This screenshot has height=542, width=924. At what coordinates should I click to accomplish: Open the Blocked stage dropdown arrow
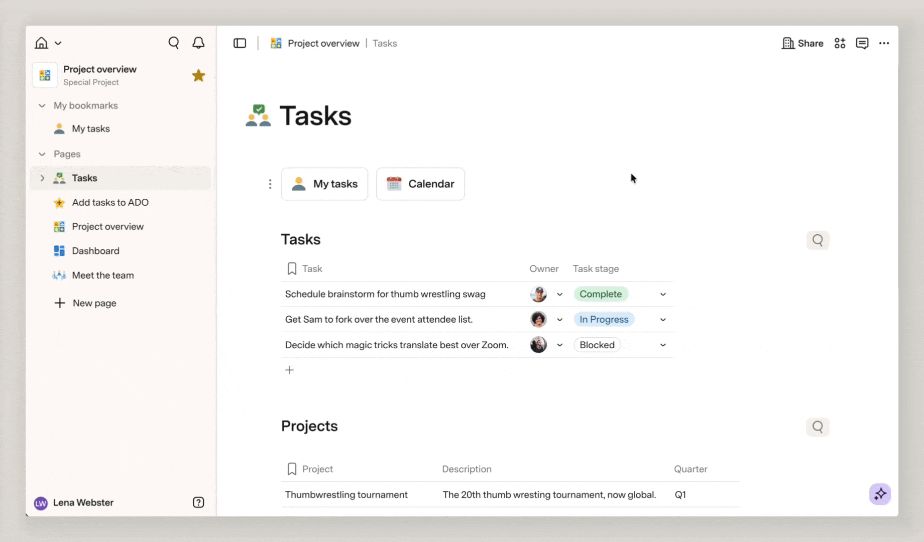pos(663,345)
